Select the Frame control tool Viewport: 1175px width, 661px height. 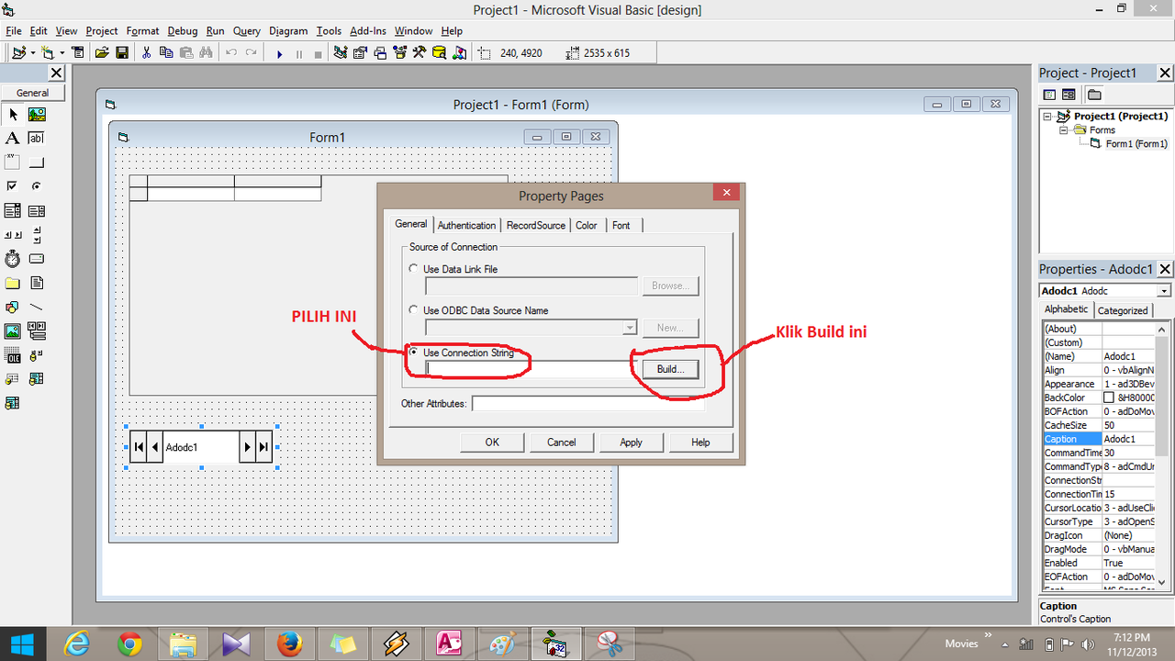pyautogui.click(x=13, y=162)
